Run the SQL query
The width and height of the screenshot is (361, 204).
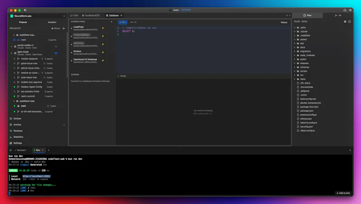click(122, 22)
